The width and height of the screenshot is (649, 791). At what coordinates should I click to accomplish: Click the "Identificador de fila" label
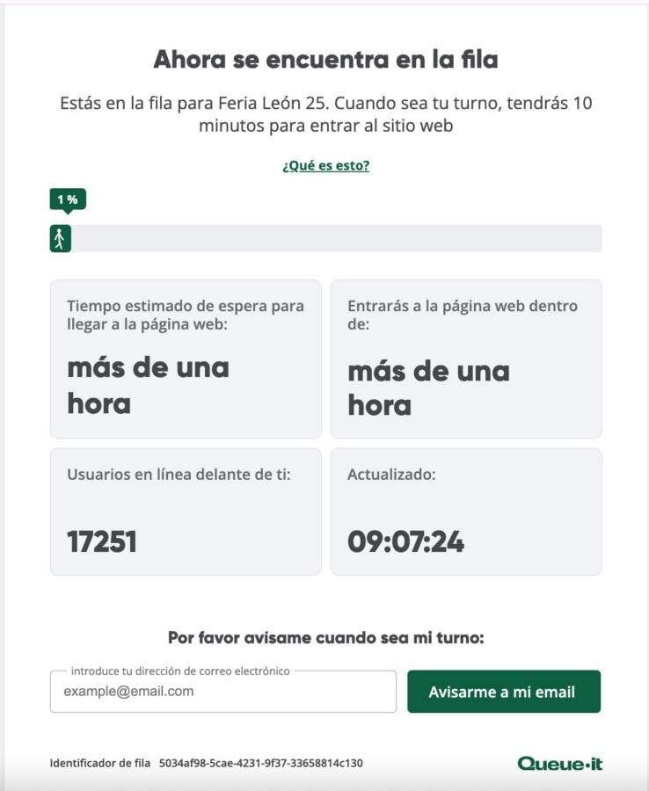click(100, 763)
